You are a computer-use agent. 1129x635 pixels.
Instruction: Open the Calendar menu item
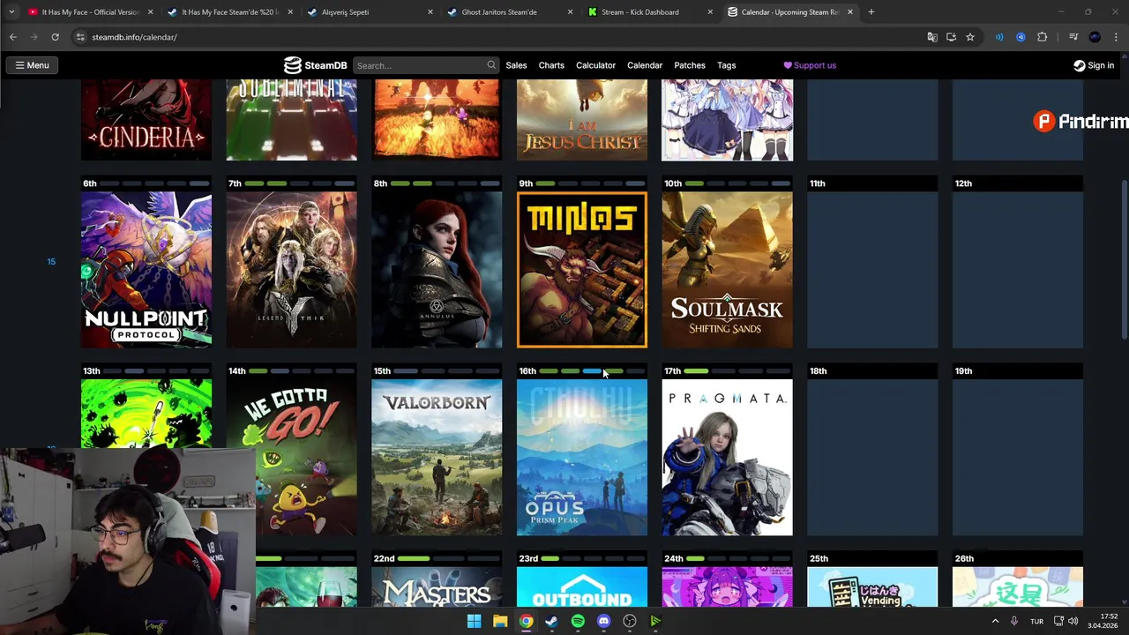(x=645, y=65)
